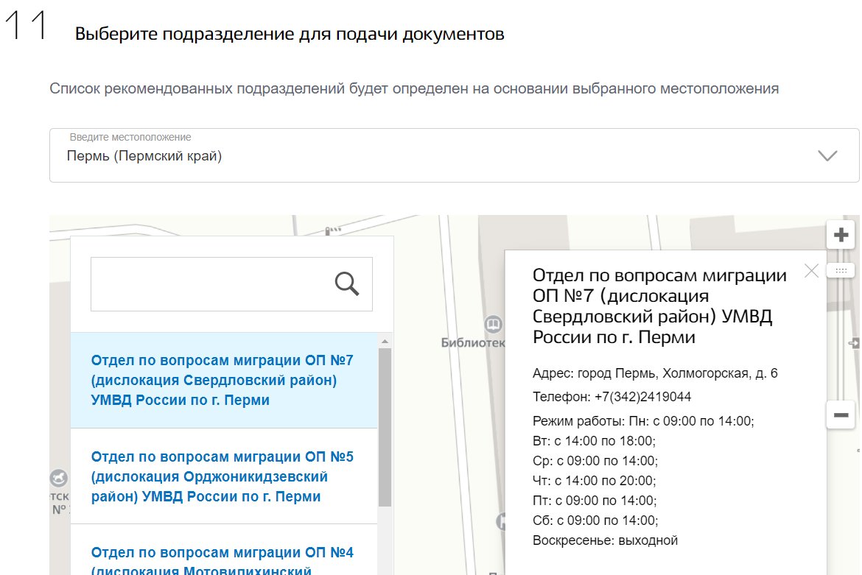Click the Пт: с 09:00 по 14:00 line
The image size is (862, 575).
point(595,501)
